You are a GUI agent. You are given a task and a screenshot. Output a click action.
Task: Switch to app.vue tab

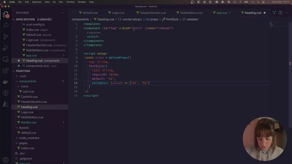point(222,13)
